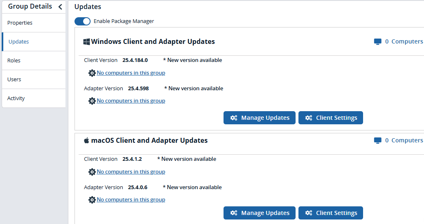This screenshot has height=224, width=424.
Task: Click the macOS Client and Adapter Updates heading
Action: (149, 140)
